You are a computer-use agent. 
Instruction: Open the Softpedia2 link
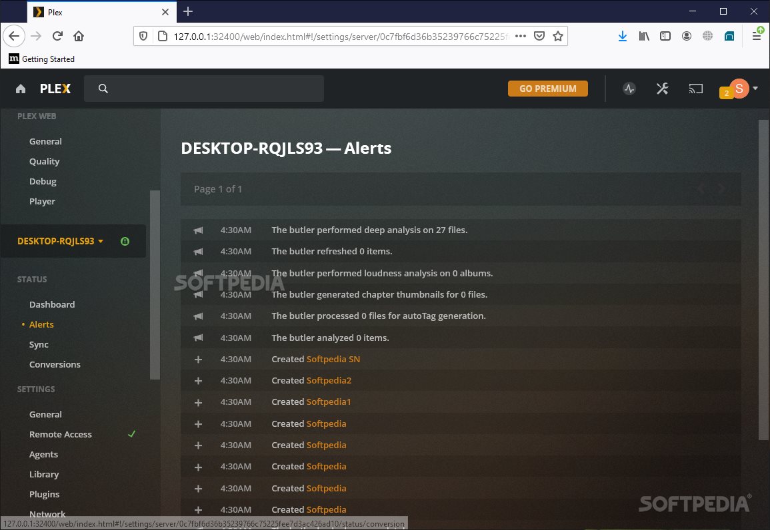coord(329,380)
